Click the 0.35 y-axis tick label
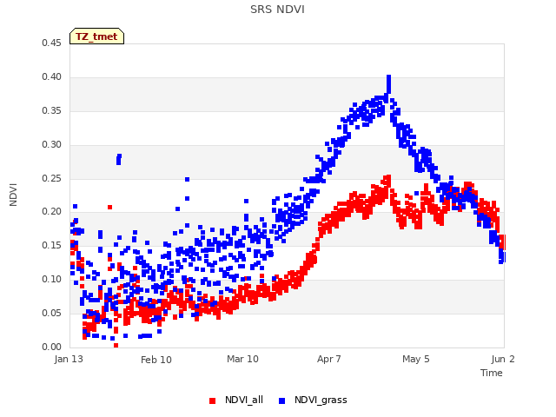Screen dimensions: 556x417 51,111
